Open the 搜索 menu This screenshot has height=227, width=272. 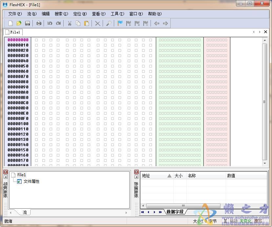(x=60, y=14)
